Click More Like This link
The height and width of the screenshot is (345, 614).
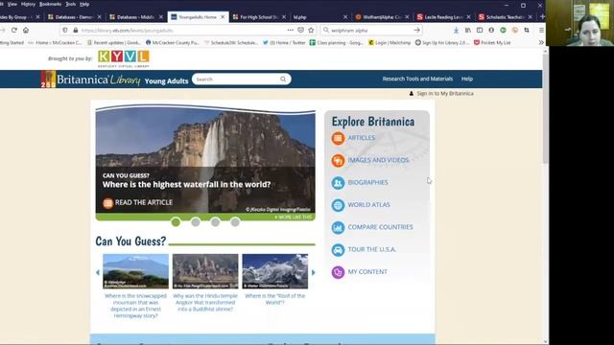294,218
